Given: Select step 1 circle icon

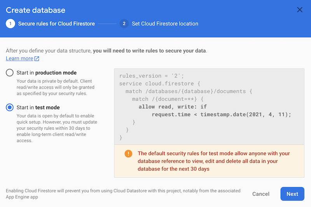Looking at the screenshot, I should click(10, 24).
